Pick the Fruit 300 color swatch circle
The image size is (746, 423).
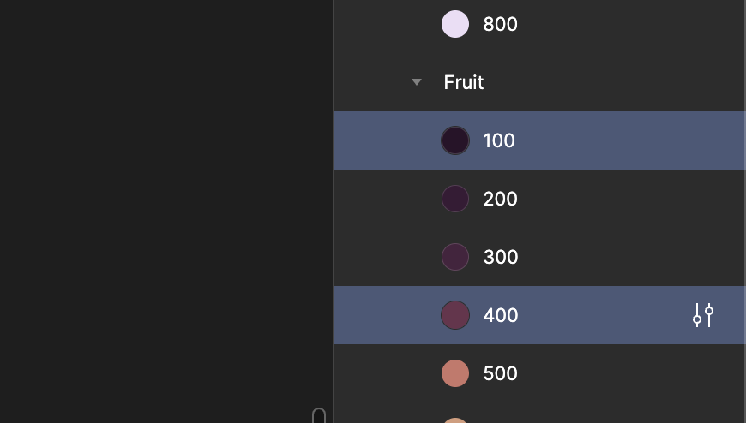click(x=455, y=257)
